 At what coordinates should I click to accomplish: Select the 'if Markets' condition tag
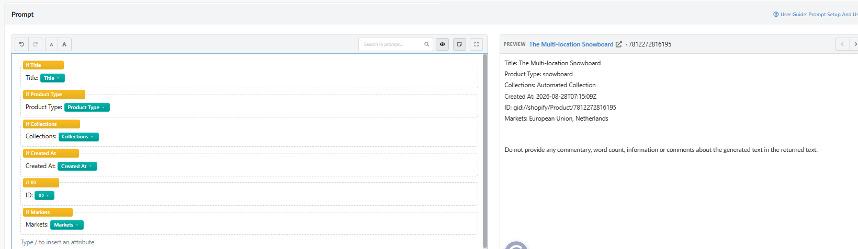pyautogui.click(x=48, y=212)
